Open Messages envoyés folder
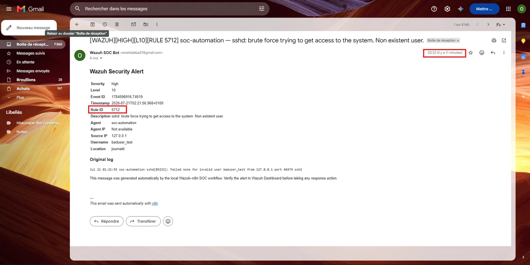 33,71
